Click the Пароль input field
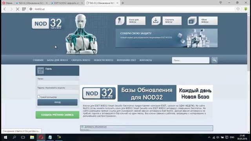251x141 pixels. pos(58,92)
